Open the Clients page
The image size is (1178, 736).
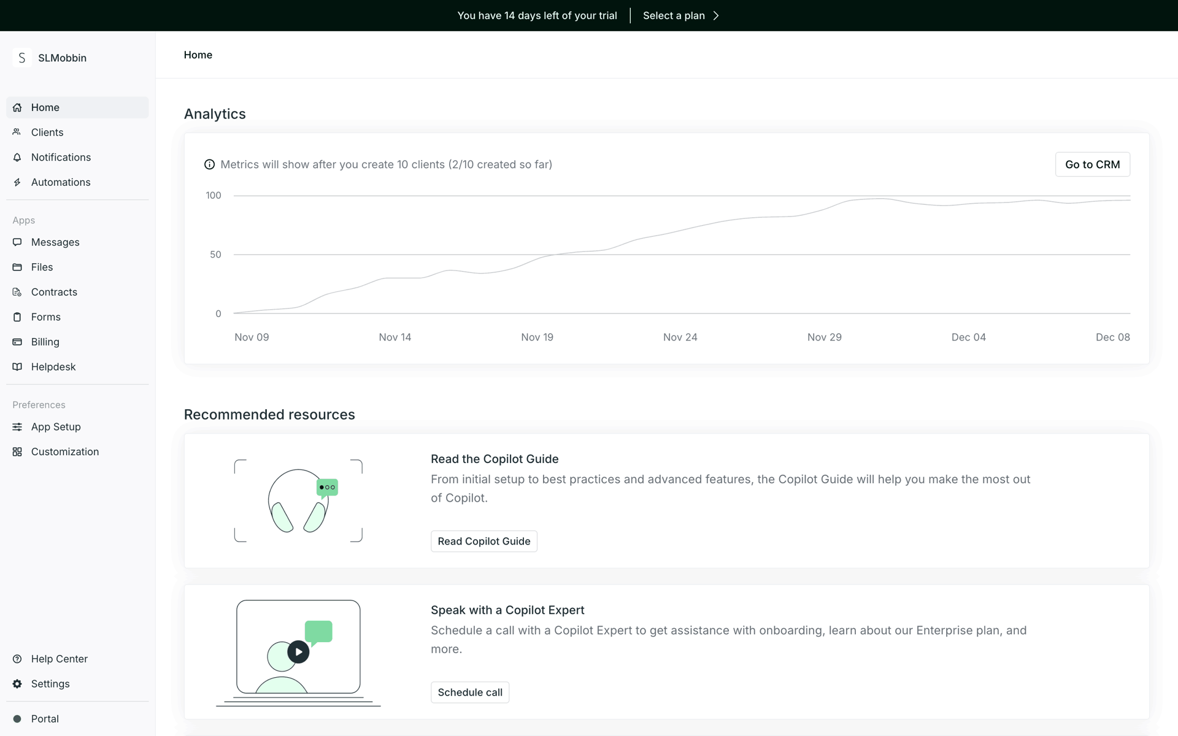pyautogui.click(x=77, y=132)
